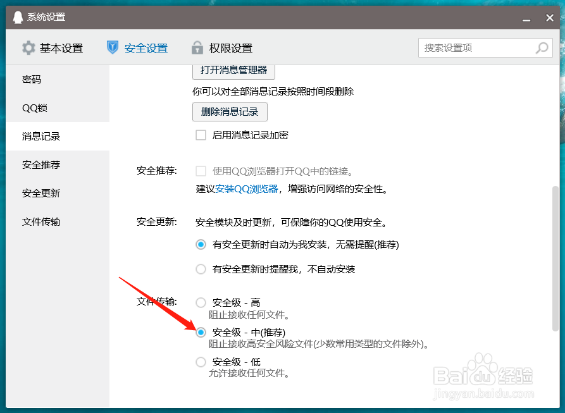
Task: Click text 安全模块及时更新，可保障你的QQ使用安全。
Action: 292,223
